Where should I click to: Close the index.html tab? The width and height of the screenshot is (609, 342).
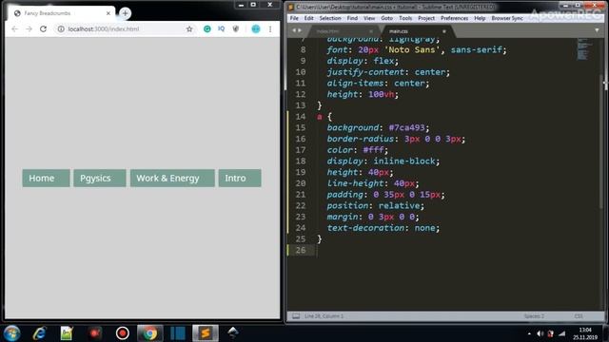pyautogui.click(x=370, y=31)
